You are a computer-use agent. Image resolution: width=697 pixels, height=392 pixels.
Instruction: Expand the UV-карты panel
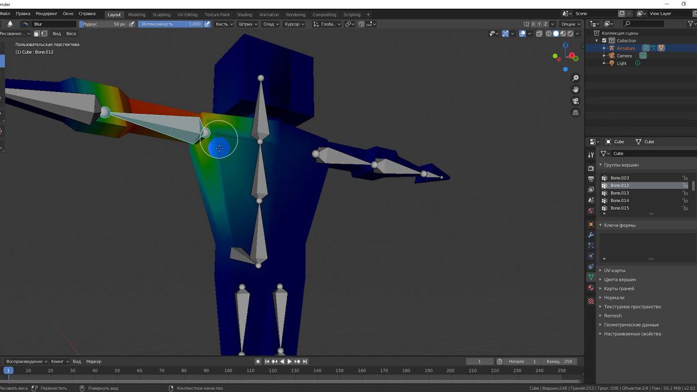[x=614, y=271]
